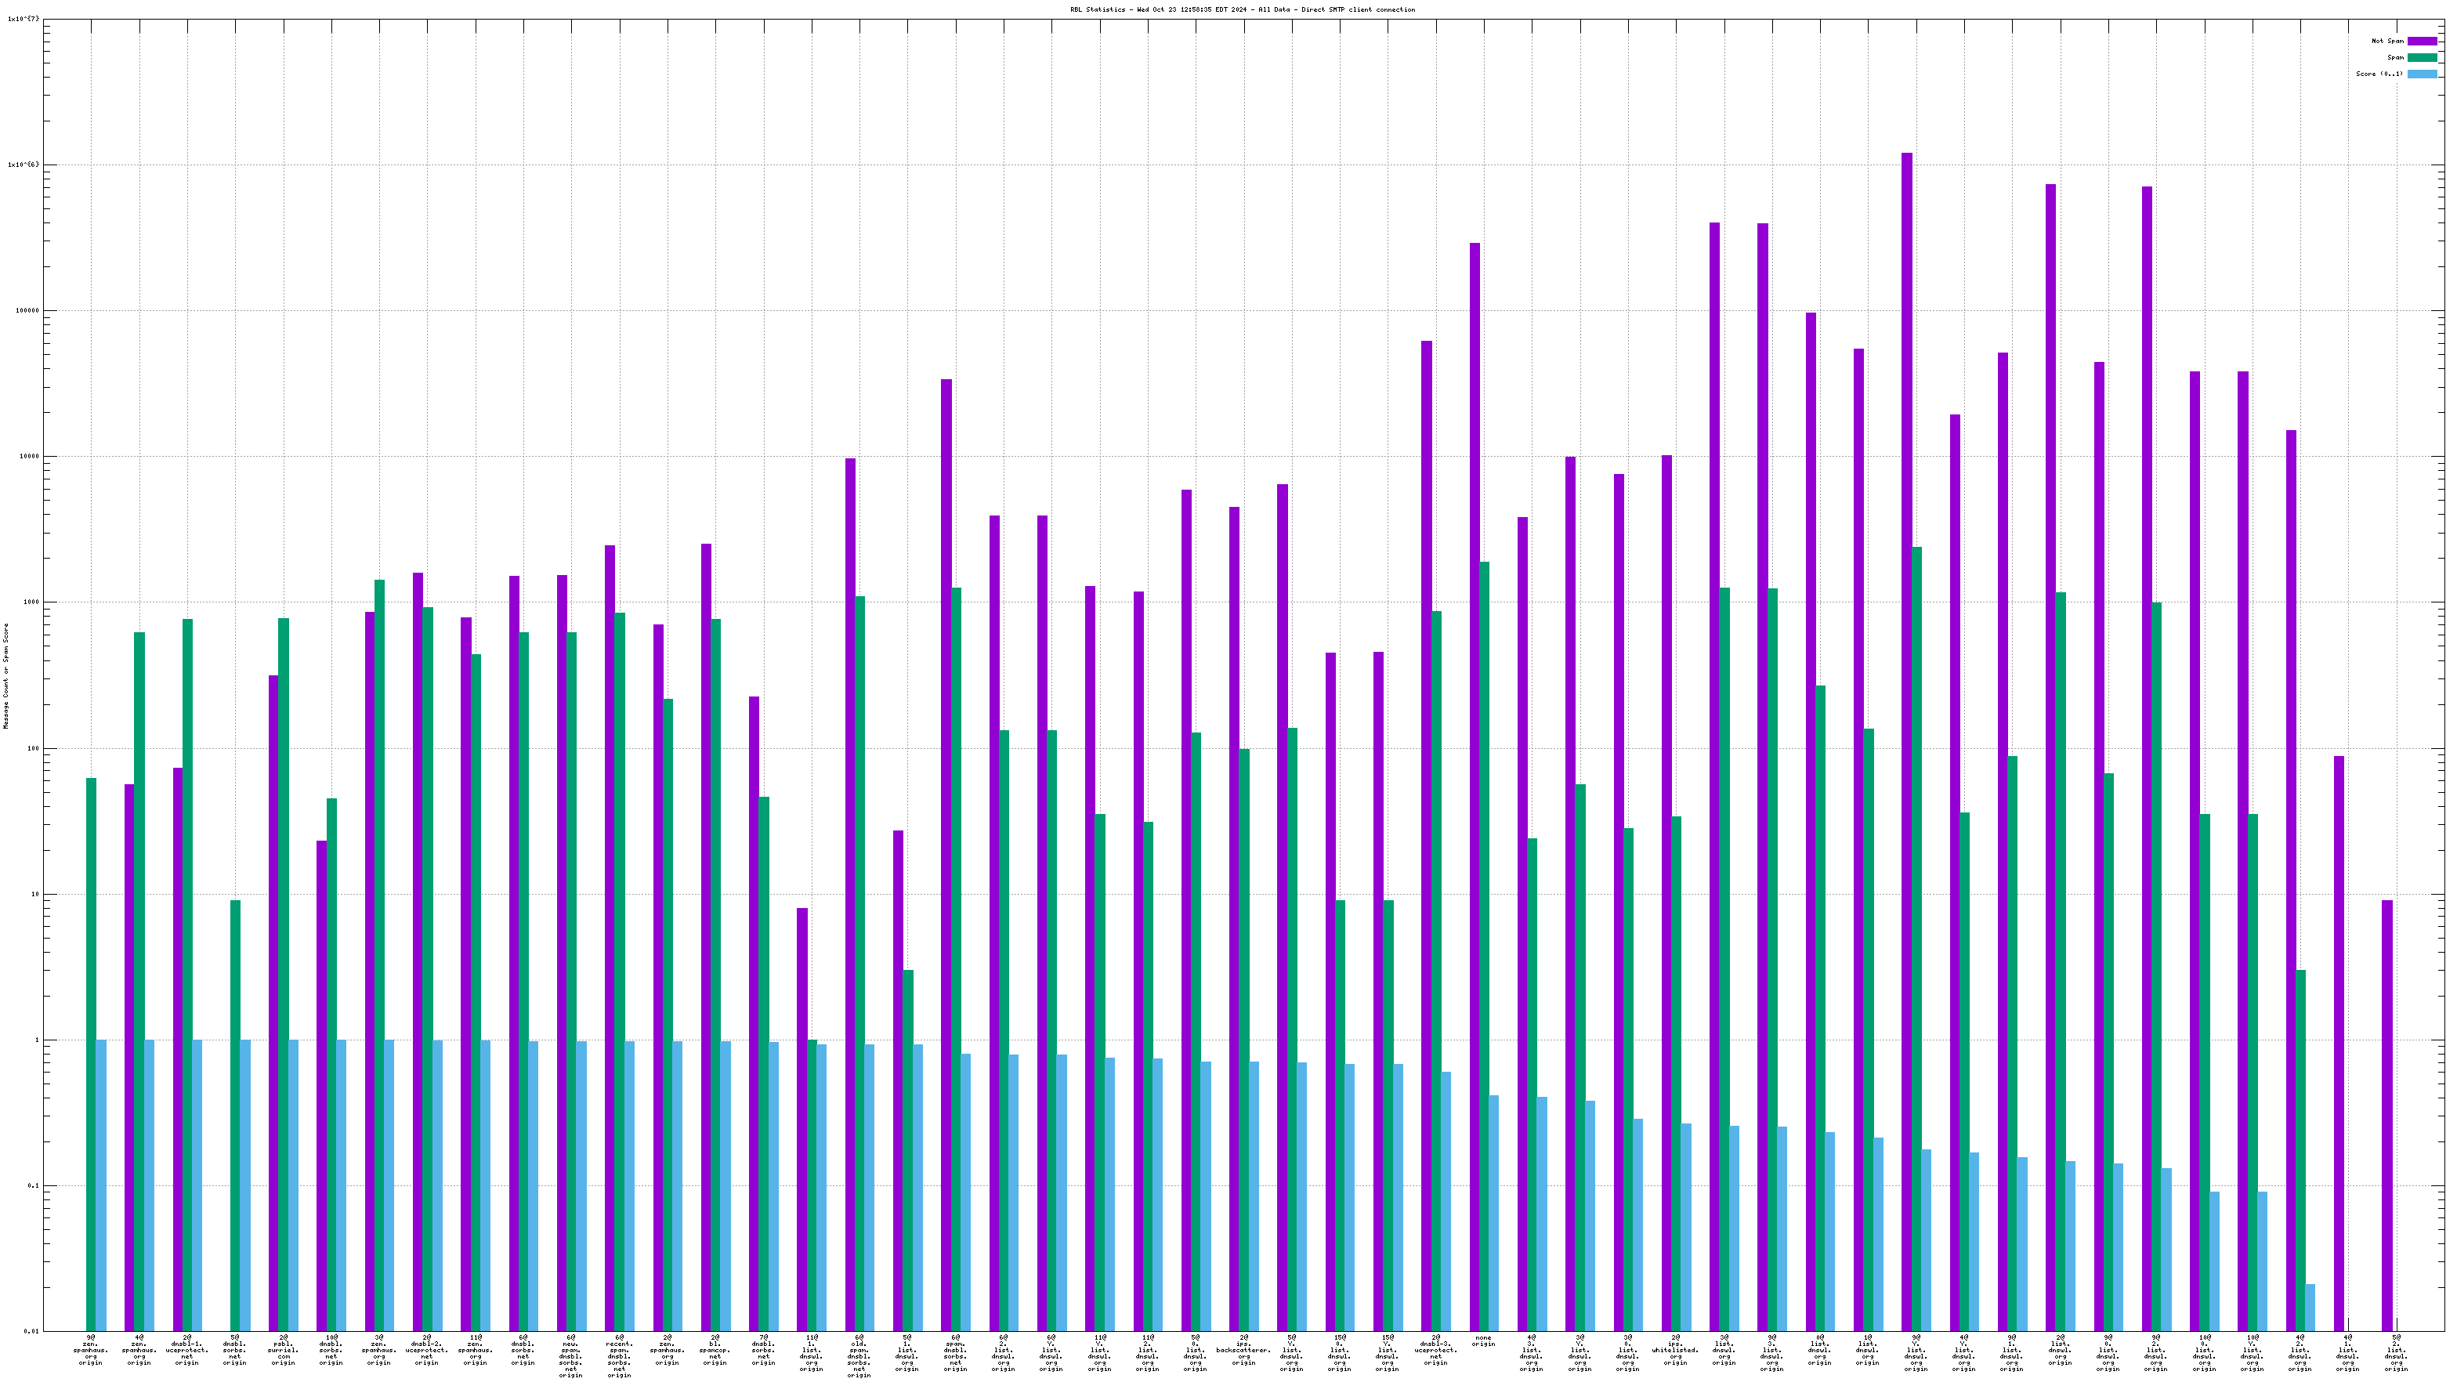This screenshot has height=1382, width=2457.
Task: Click the 1x10^(7) y-axis tick label
Action: pyautogui.click(x=24, y=19)
